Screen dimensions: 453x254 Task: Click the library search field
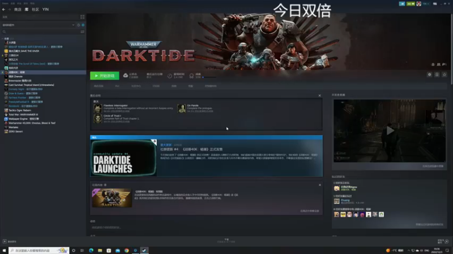tap(40, 32)
